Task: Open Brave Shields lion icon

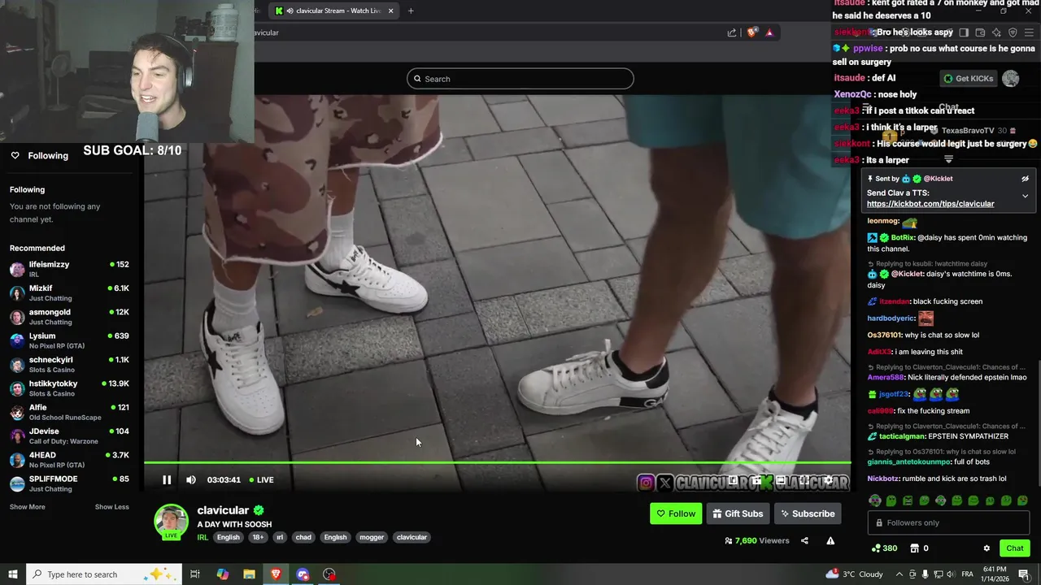Action: pyautogui.click(x=752, y=32)
